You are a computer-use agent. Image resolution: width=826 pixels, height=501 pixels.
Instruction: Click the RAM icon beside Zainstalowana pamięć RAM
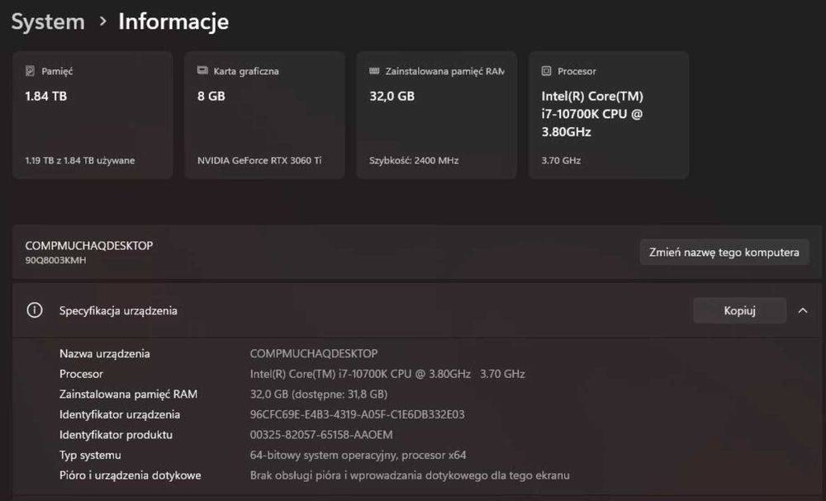[x=374, y=71]
